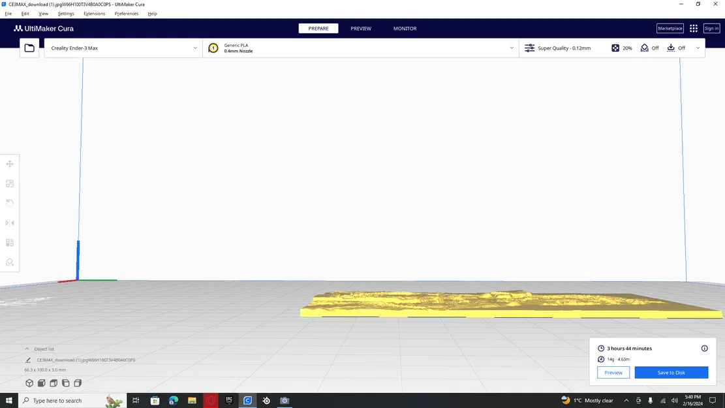Viewport: 725px width, 408px height.
Task: Open Windows Start menu
Action: coord(8,401)
